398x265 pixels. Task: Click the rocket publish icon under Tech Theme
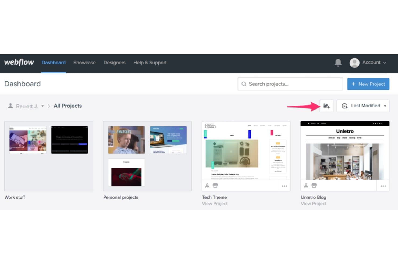pos(207,186)
